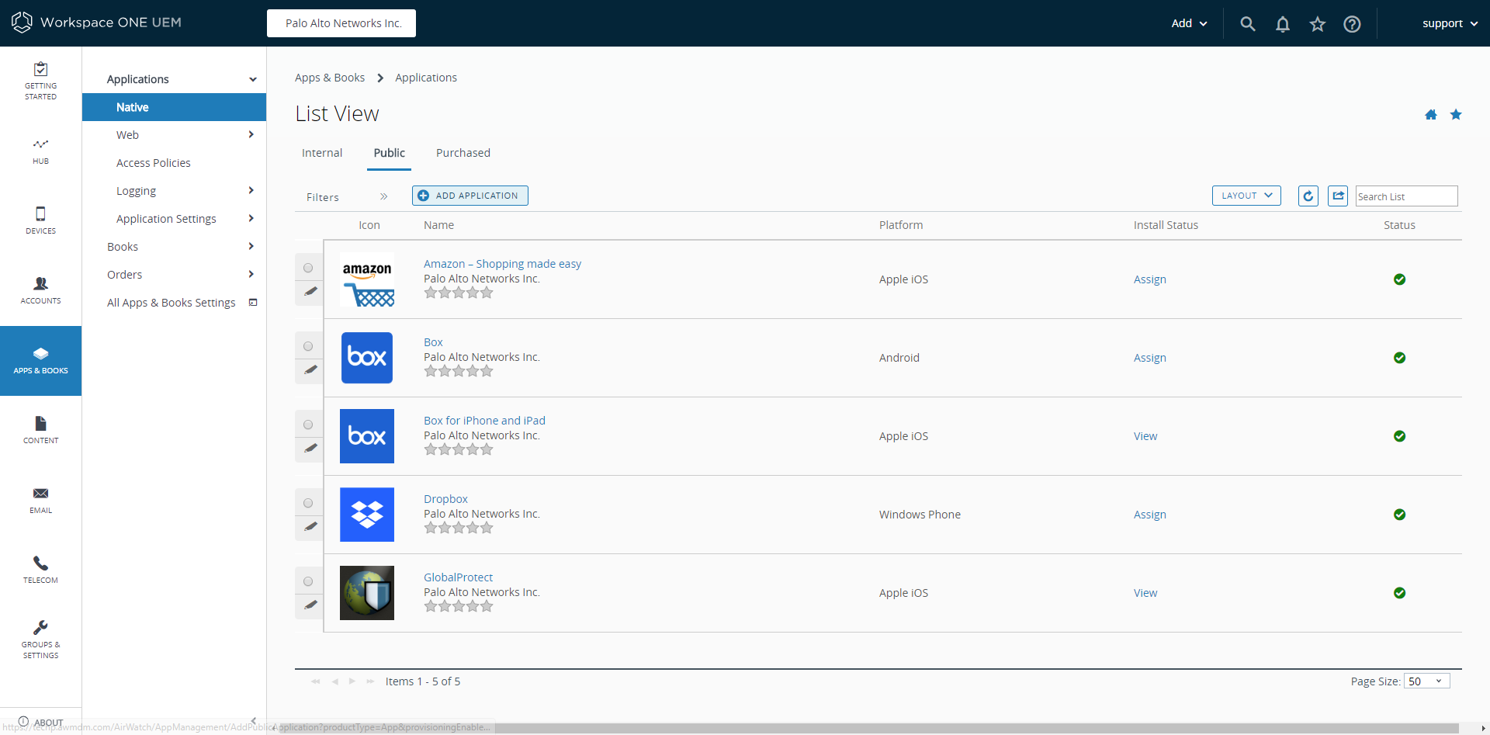This screenshot has width=1490, height=735.
Task: Expand the Application Settings submenu
Action: point(251,219)
